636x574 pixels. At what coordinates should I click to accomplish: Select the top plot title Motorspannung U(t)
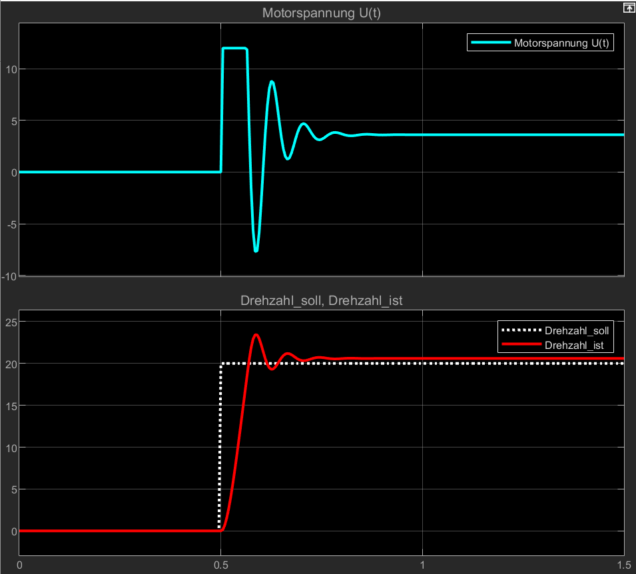pyautogui.click(x=321, y=13)
